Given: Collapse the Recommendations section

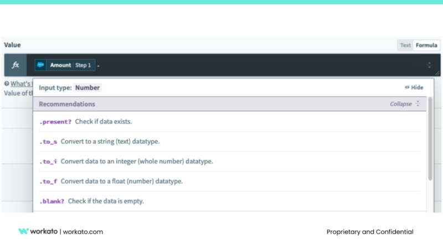Looking at the screenshot, I should (400, 104).
